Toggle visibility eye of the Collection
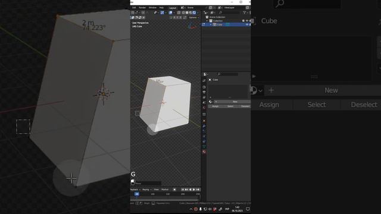The height and width of the screenshot is (214, 381). tap(247, 21)
